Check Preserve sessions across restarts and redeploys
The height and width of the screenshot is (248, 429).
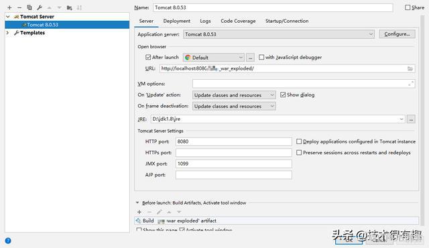(x=299, y=153)
